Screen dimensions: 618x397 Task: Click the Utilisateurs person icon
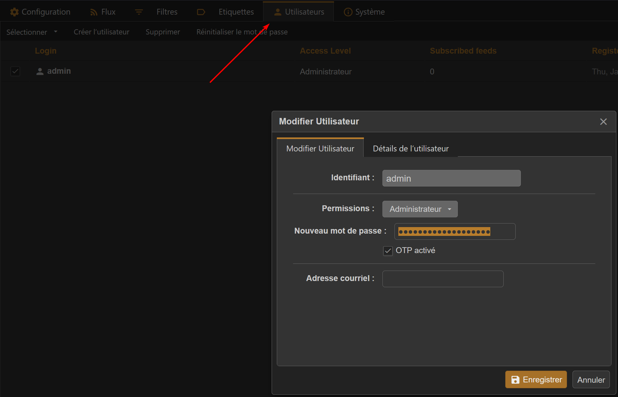coord(277,12)
